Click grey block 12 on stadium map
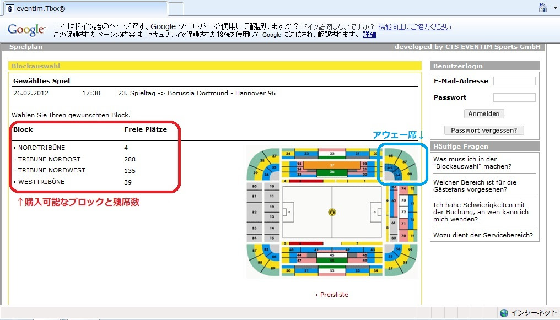The image size is (560, 320). click(x=272, y=207)
